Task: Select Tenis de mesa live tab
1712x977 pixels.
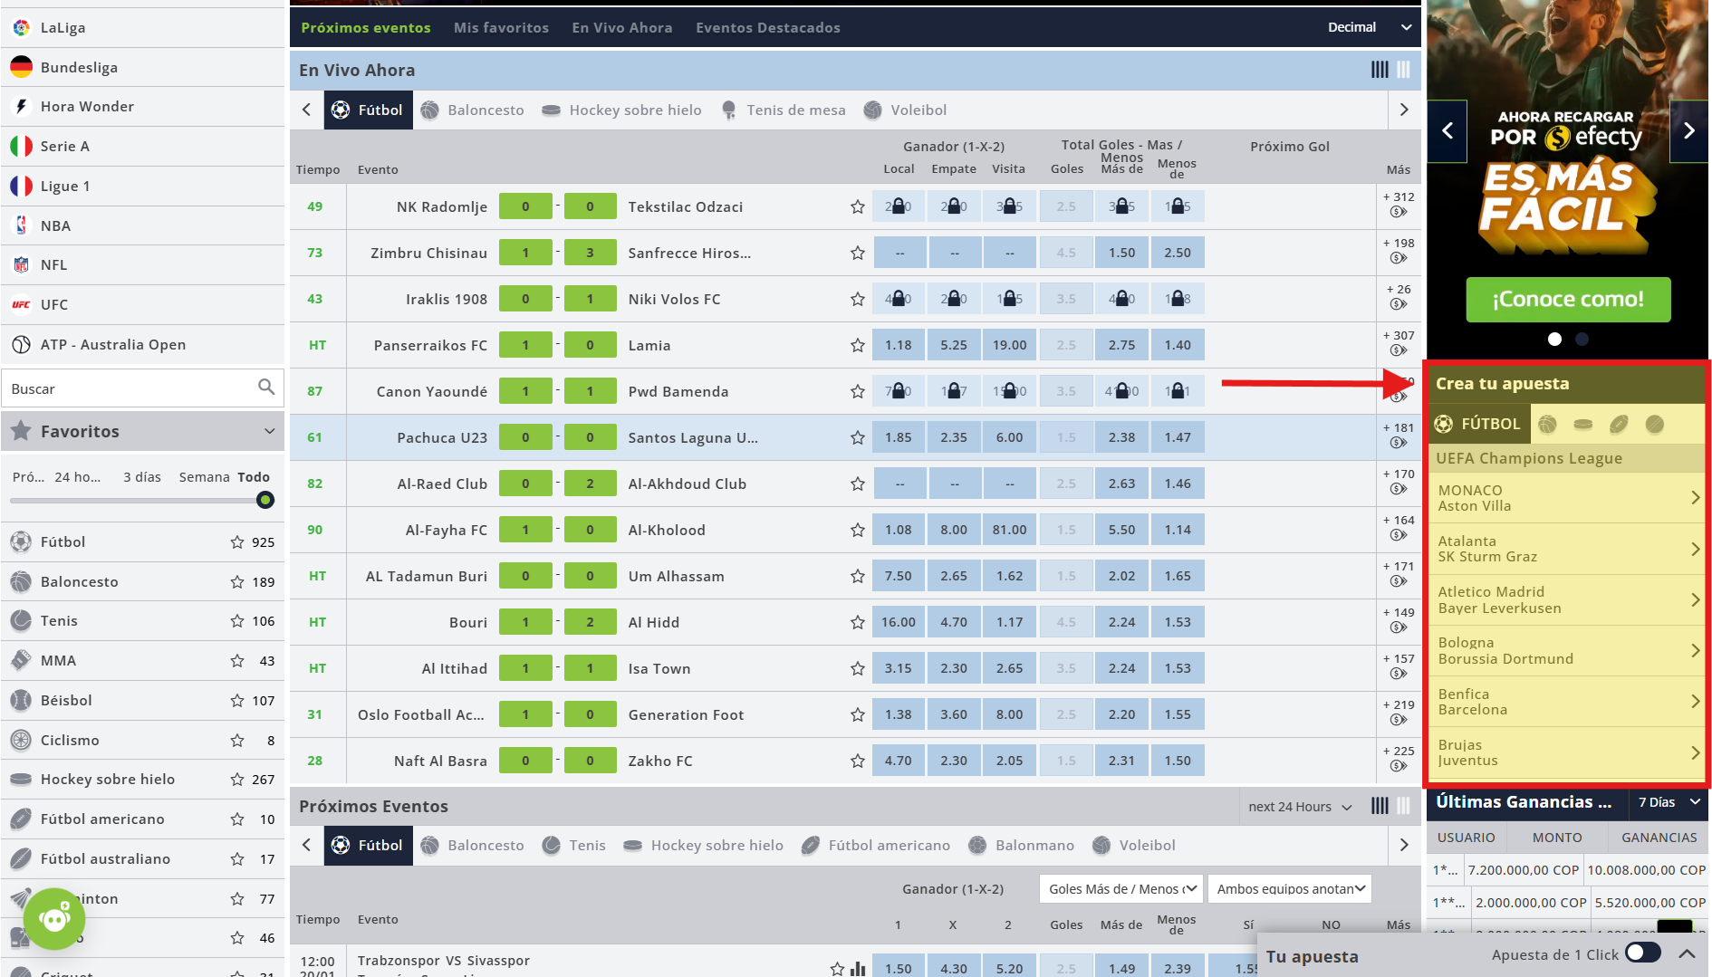Action: pos(784,110)
